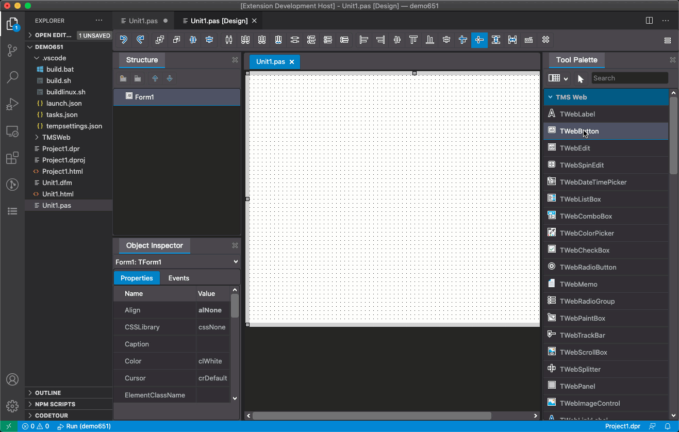Open Search view in the activity bar

pos(12,77)
